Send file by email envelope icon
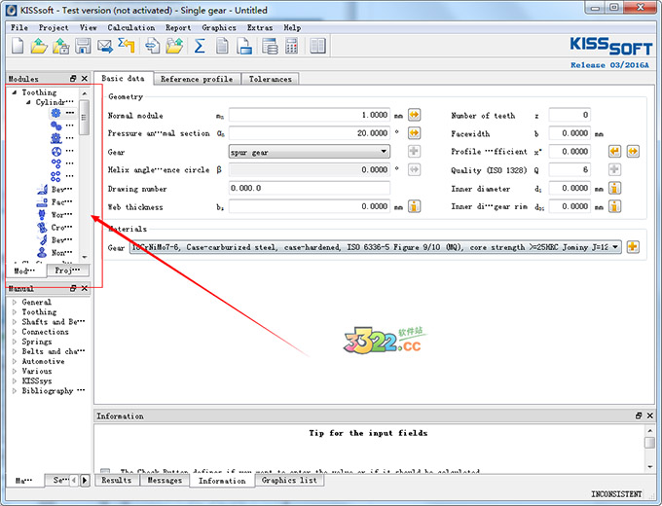 pos(105,46)
